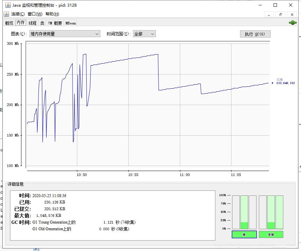301x251 pixels.
Task: Go to the 类 tab
Action: click(x=42, y=23)
